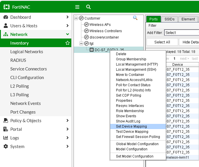Toggle the Inventory favorite star
This screenshot has width=199, height=167.
coord(68,43)
